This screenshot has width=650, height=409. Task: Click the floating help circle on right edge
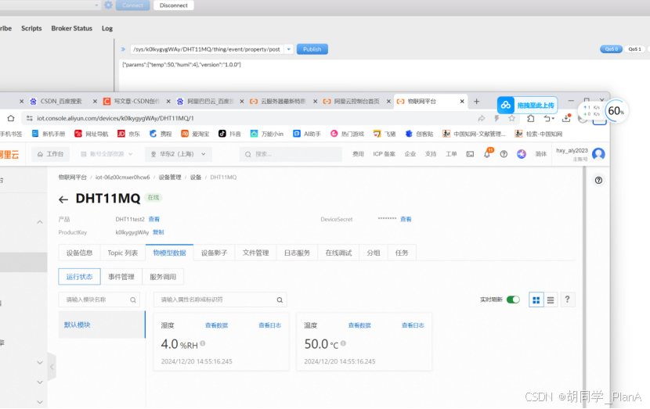[x=598, y=180]
